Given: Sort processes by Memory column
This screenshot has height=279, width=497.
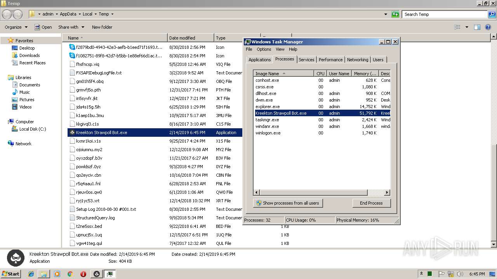Looking at the screenshot, I should [x=365, y=74].
